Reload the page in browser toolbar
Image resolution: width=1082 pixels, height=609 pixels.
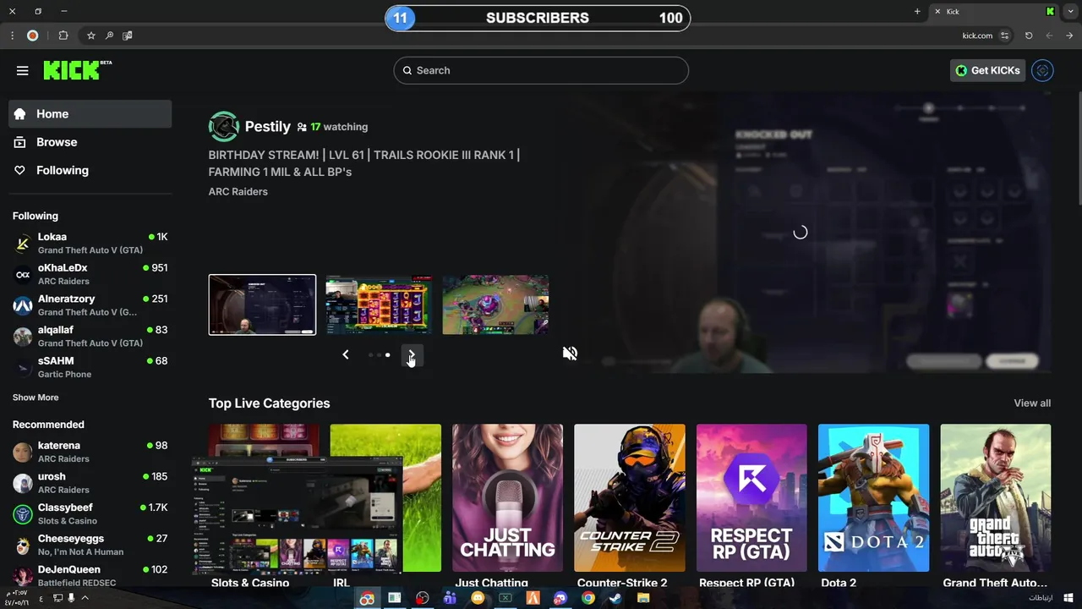[x=1029, y=36]
